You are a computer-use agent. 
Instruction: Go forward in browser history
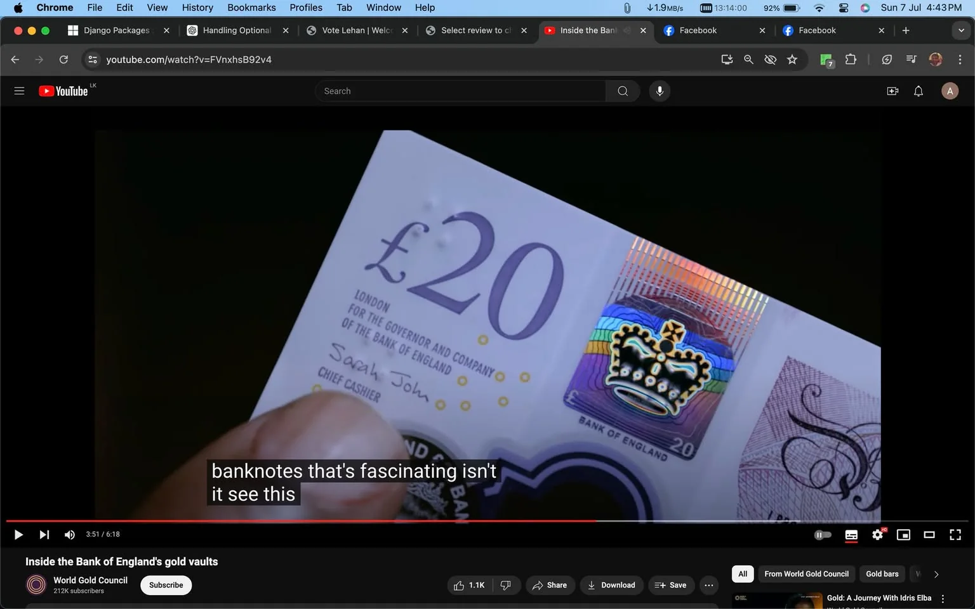[39, 60]
